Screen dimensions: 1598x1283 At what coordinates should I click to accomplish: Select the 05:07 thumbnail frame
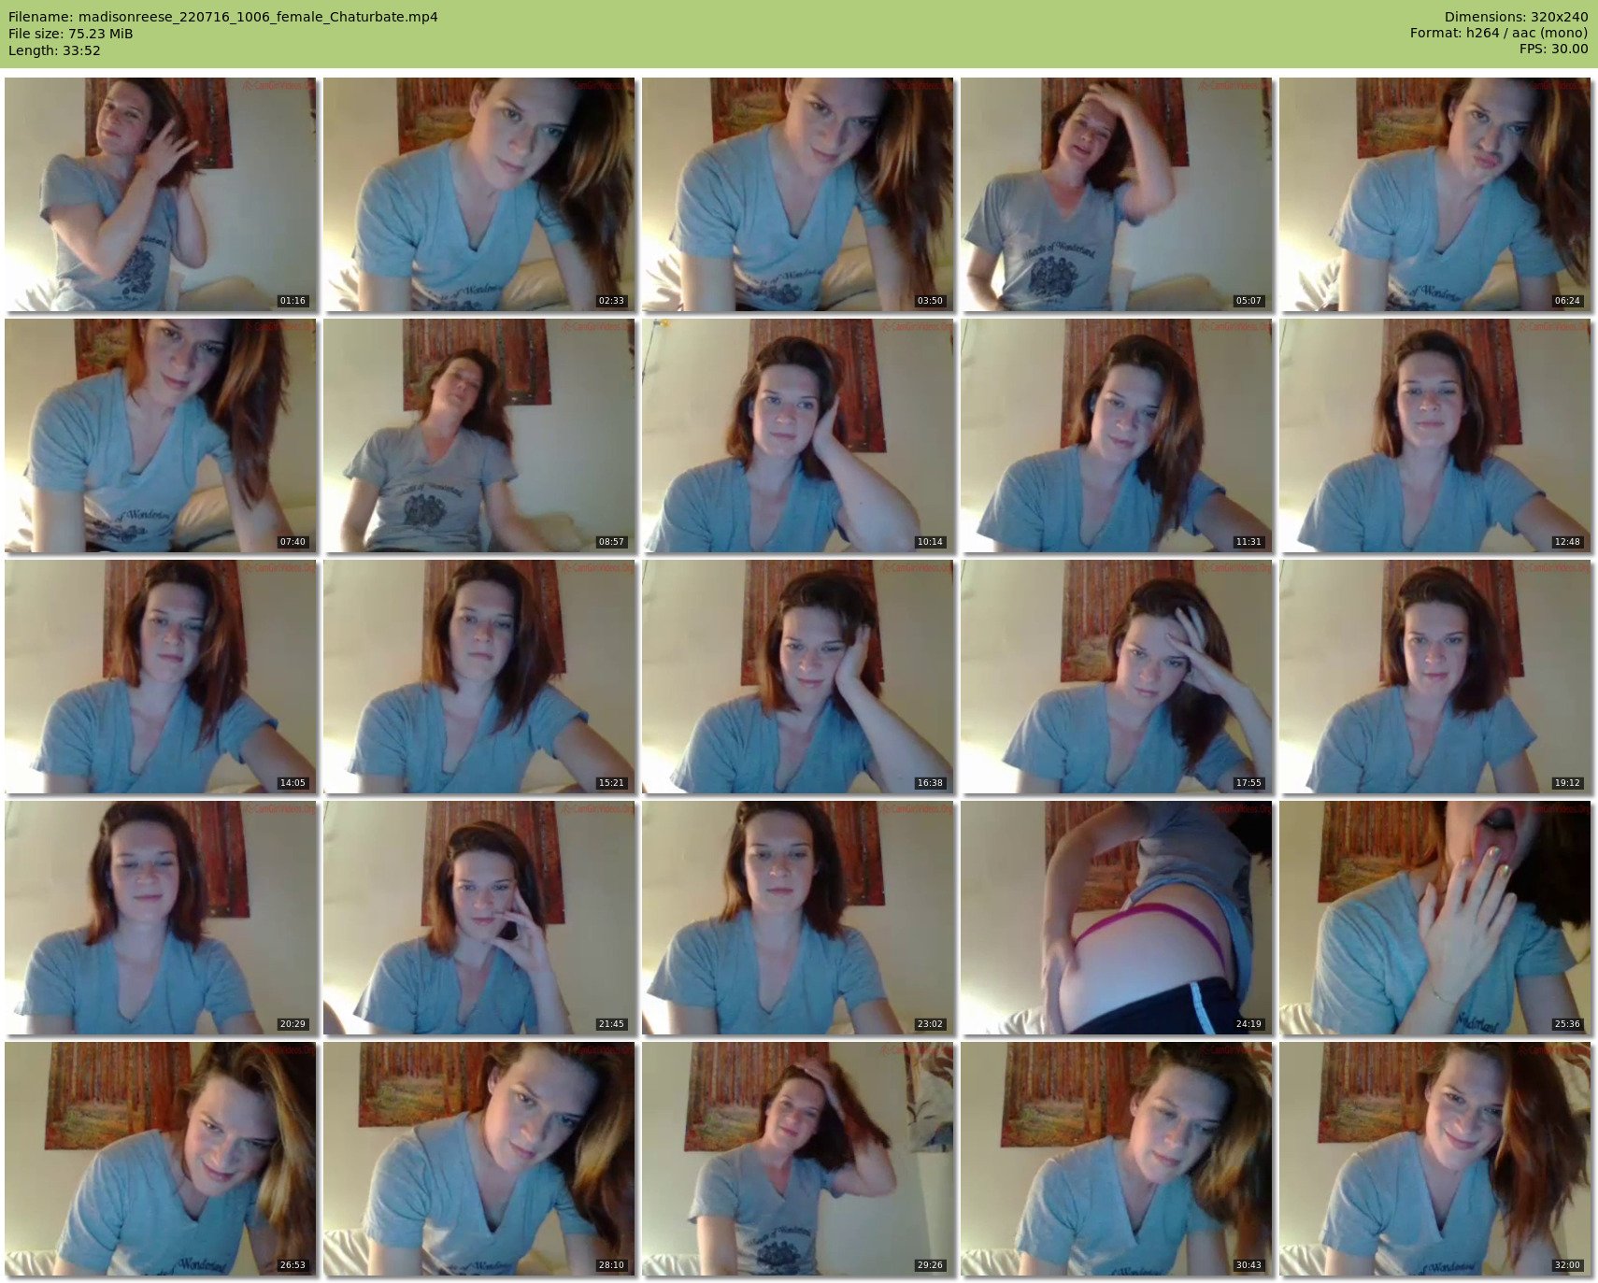[1117, 194]
